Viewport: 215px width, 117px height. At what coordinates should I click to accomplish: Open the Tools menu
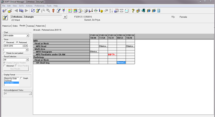[49, 6]
